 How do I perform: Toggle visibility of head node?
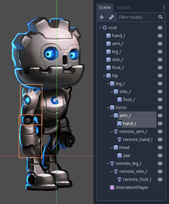(x=160, y=147)
